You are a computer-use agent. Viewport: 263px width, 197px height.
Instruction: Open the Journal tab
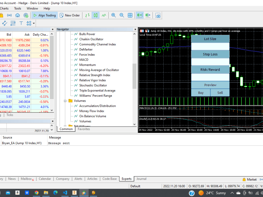[141, 179]
